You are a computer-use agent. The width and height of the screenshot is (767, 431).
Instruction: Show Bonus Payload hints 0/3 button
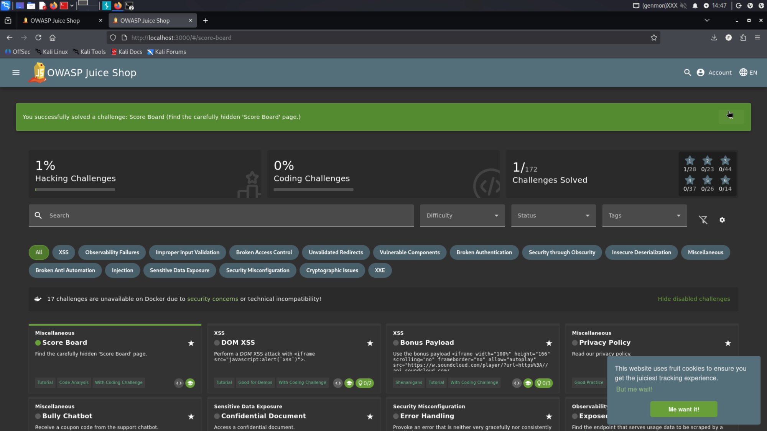pos(543,383)
